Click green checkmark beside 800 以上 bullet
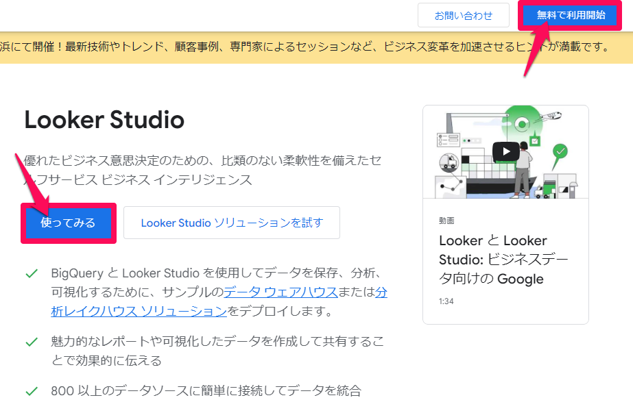 coord(32,391)
